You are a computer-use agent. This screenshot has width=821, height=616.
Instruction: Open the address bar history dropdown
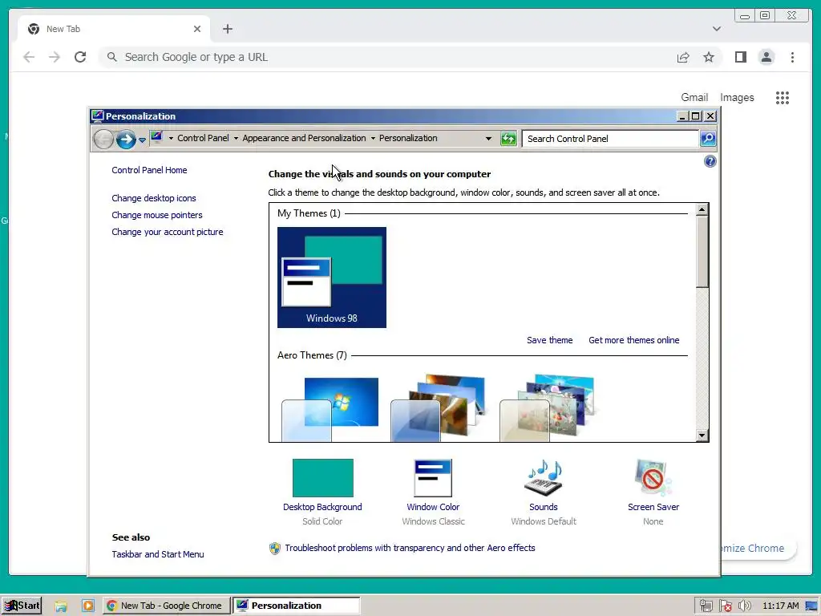tap(488, 139)
